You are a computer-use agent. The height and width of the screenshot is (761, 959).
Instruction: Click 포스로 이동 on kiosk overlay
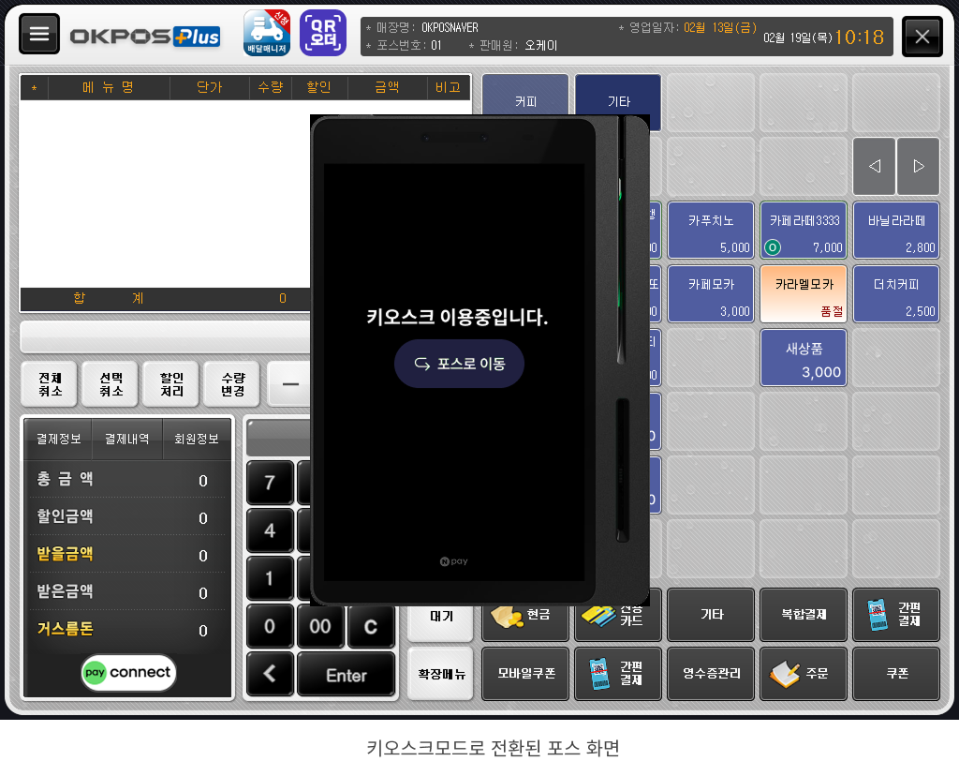pos(459,364)
